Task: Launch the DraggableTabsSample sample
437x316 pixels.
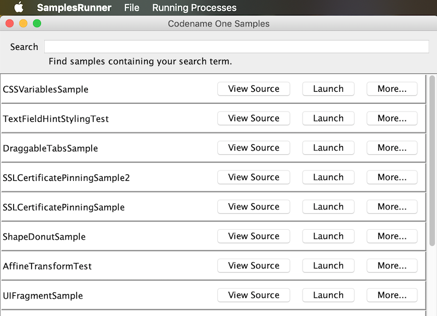Action: (x=328, y=148)
